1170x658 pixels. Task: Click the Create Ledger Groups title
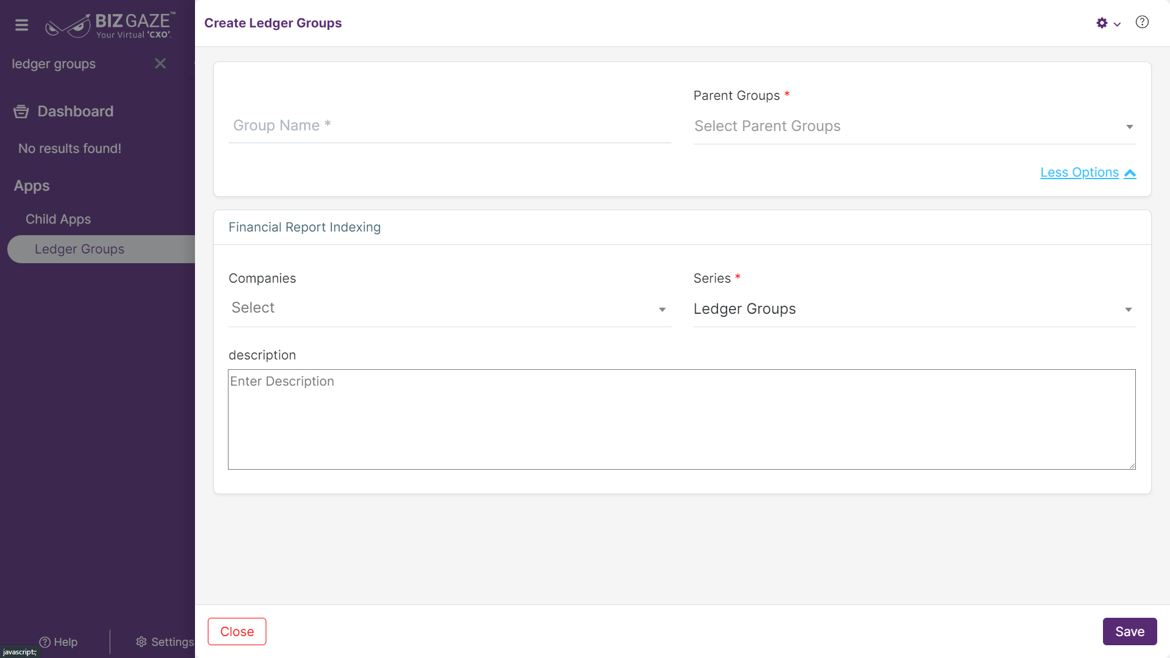click(x=273, y=23)
